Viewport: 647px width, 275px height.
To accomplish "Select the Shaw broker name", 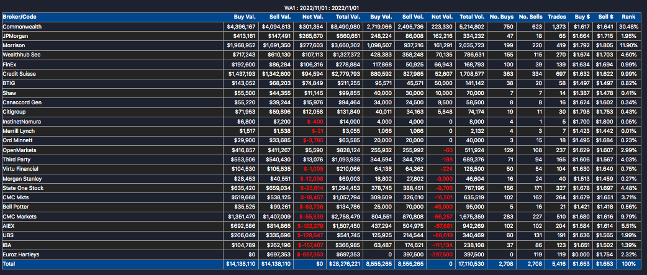I will click(9, 93).
